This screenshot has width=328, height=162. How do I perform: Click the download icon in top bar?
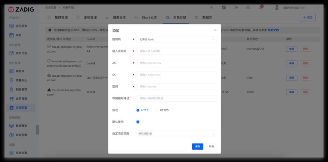(x=212, y=7)
